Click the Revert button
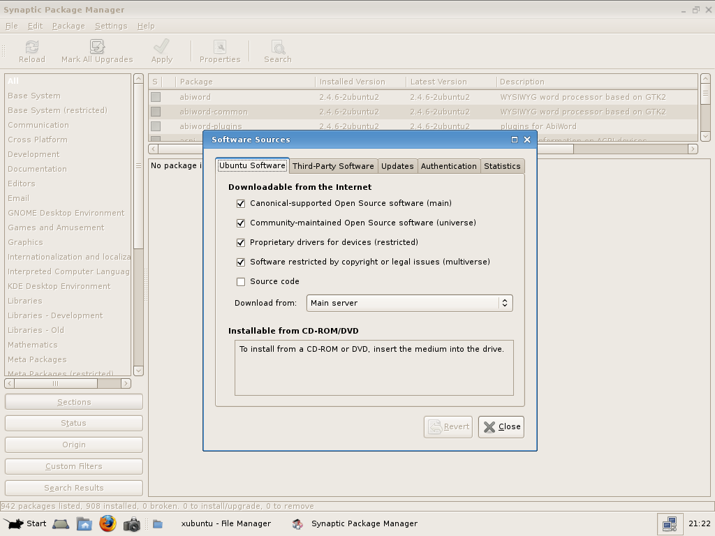Viewport: 715px width, 536px height. tap(448, 427)
